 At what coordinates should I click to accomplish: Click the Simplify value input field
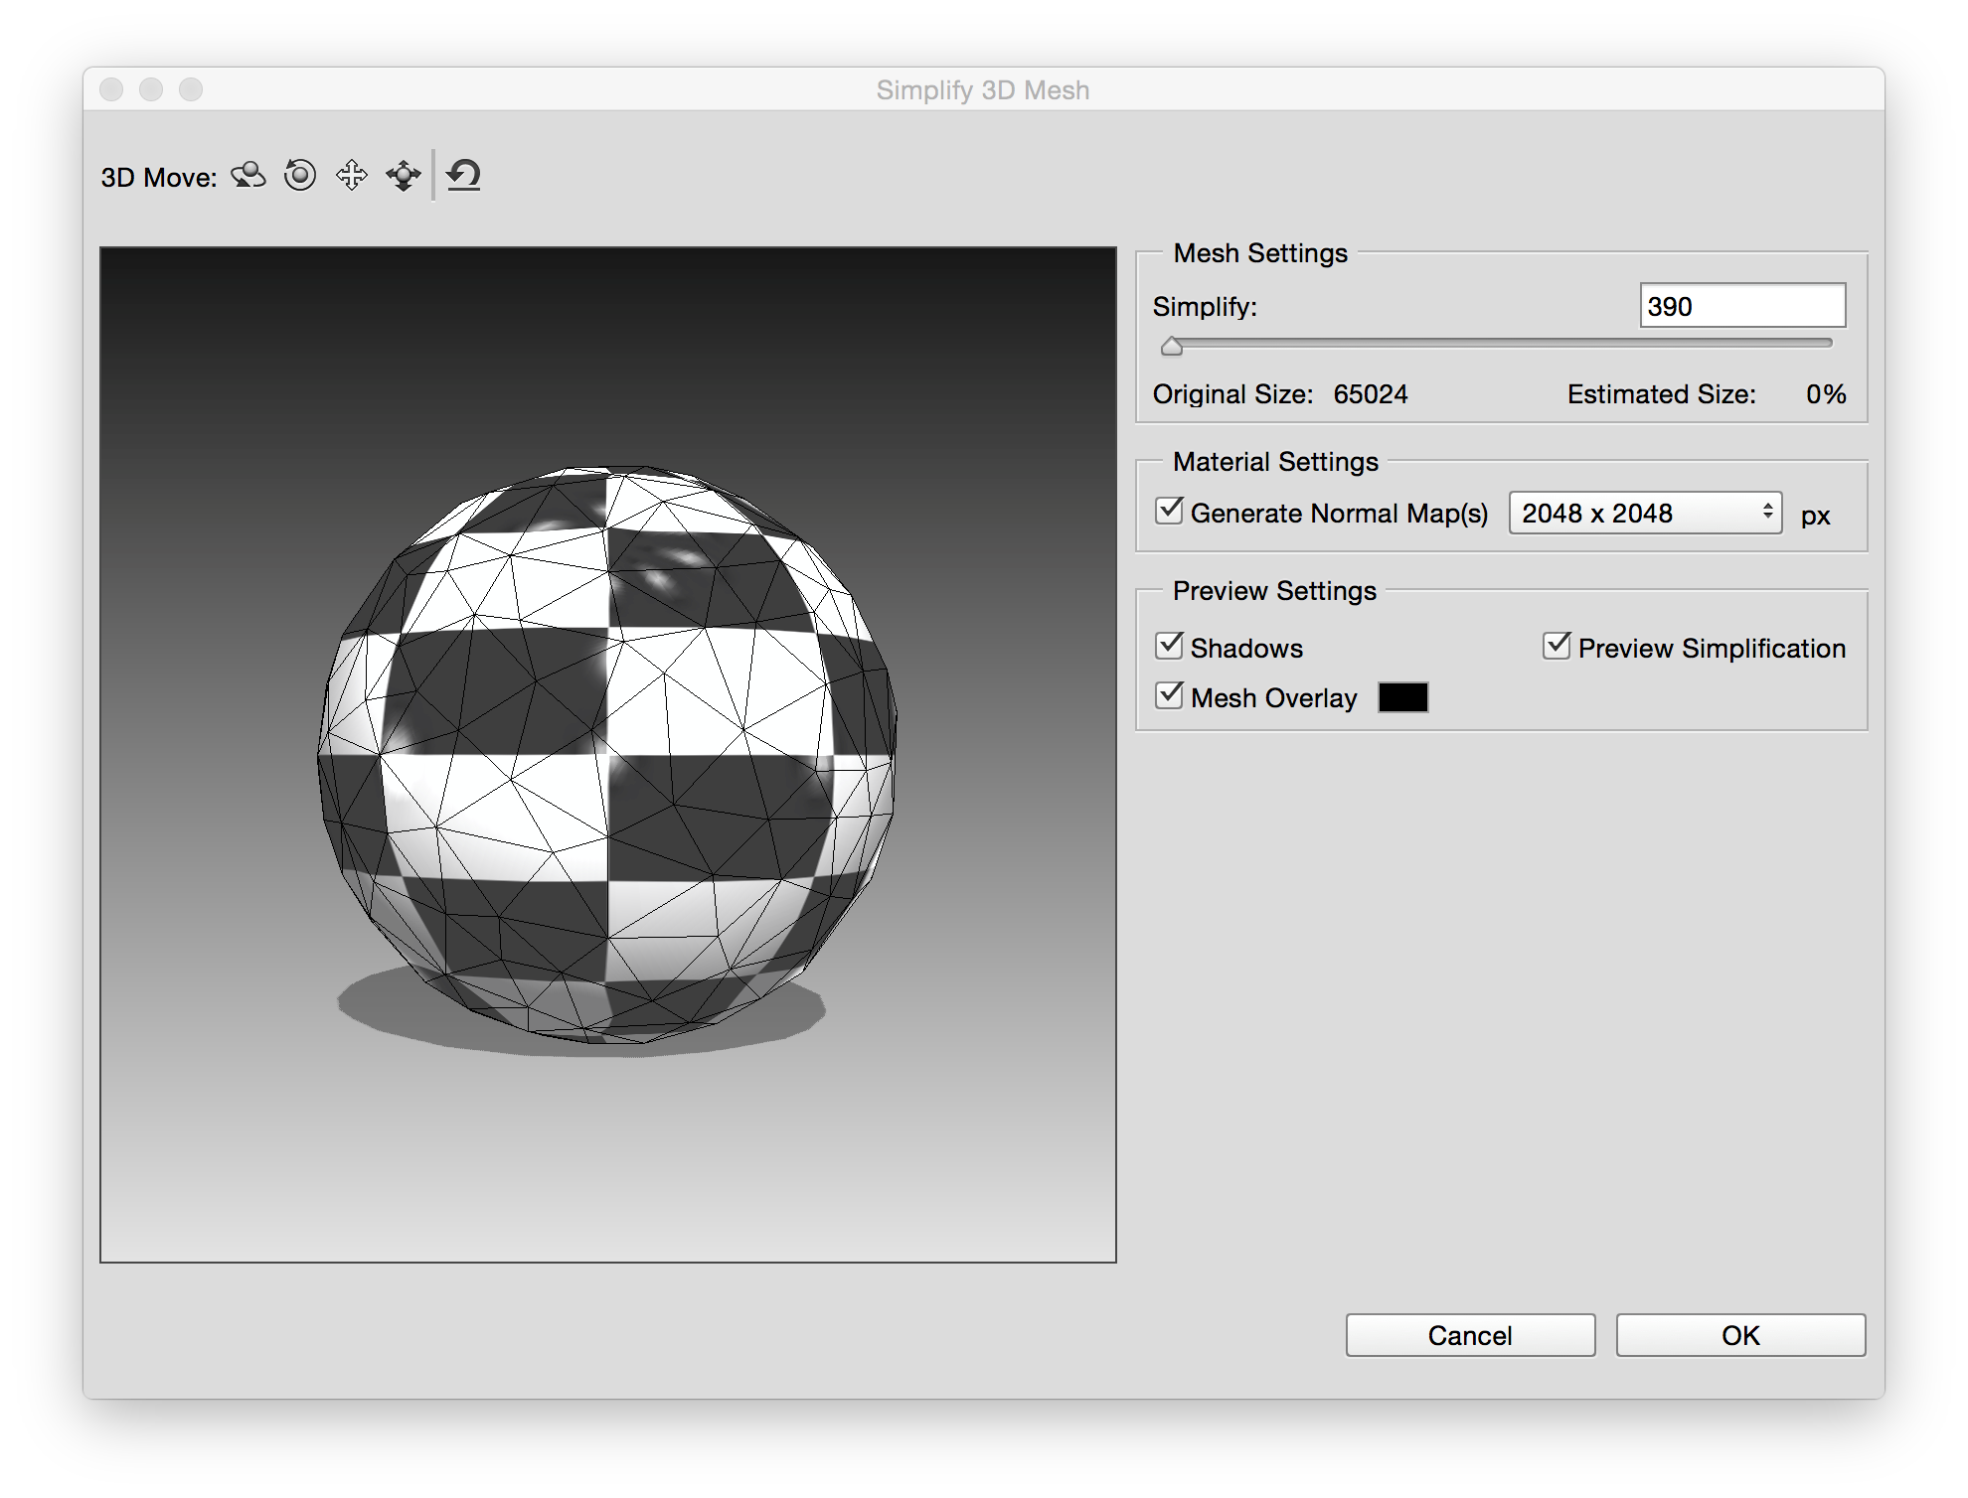tap(1741, 306)
